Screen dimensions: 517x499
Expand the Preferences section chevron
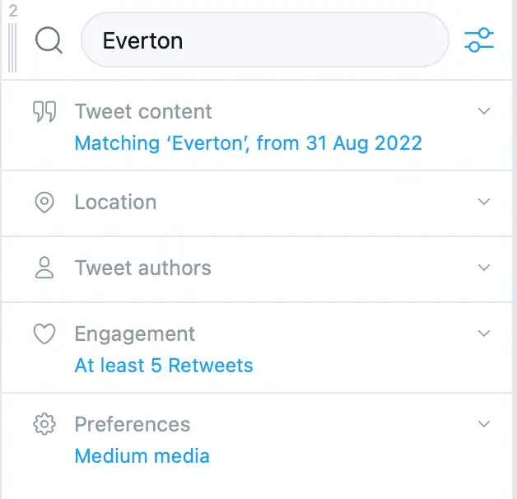(484, 424)
